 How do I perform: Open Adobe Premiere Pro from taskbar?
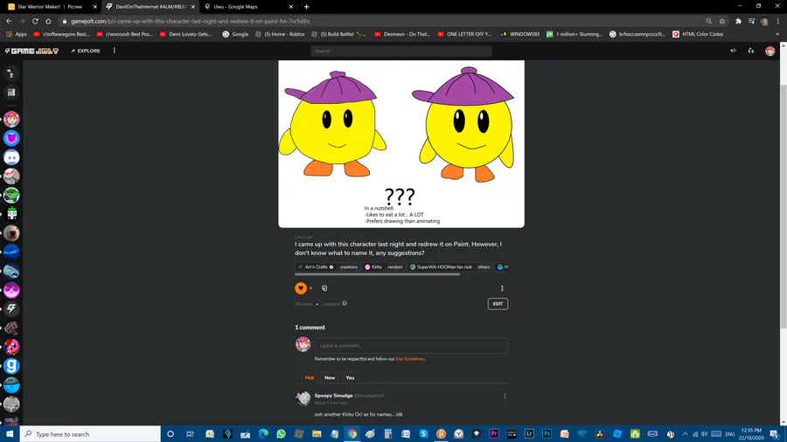click(x=494, y=434)
